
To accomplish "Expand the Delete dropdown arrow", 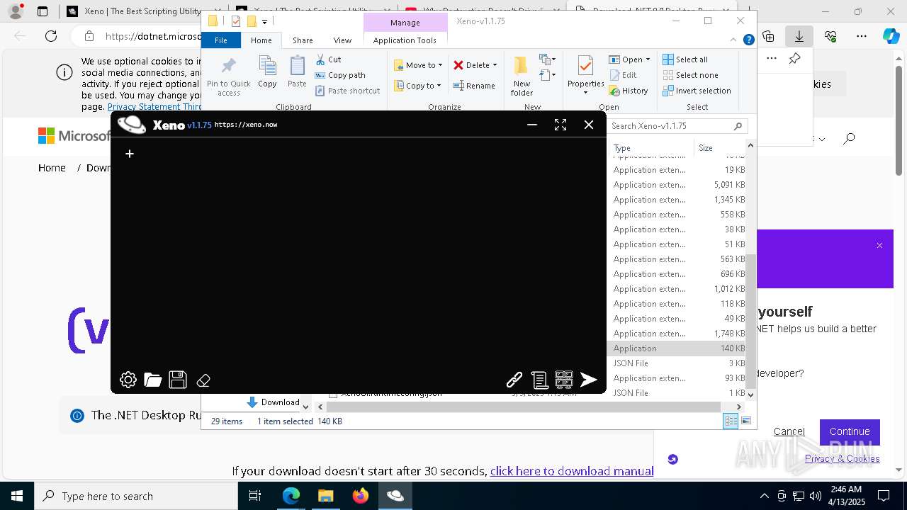I will (495, 65).
